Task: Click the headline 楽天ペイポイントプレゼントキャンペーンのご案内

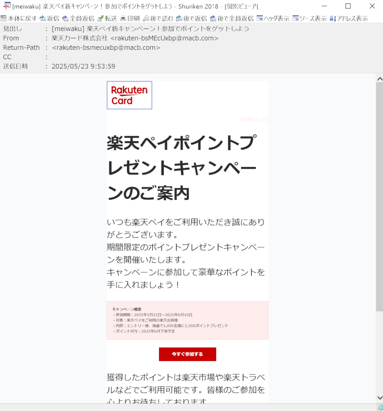Action: click(182, 168)
